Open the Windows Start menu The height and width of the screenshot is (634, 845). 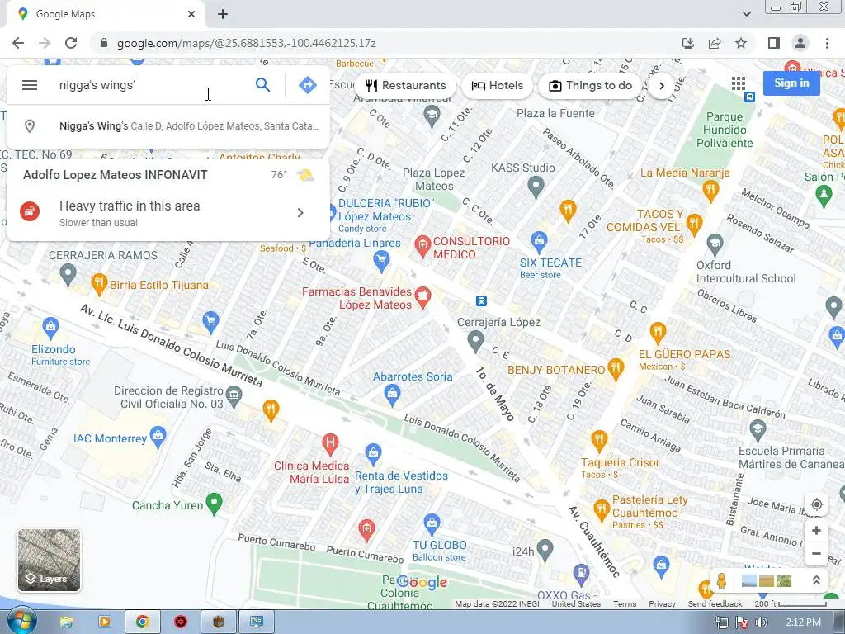21,622
